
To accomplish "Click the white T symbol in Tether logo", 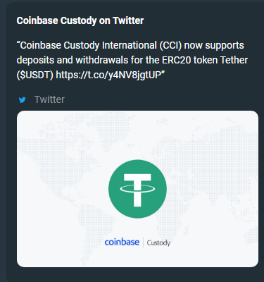I will 137,190.
